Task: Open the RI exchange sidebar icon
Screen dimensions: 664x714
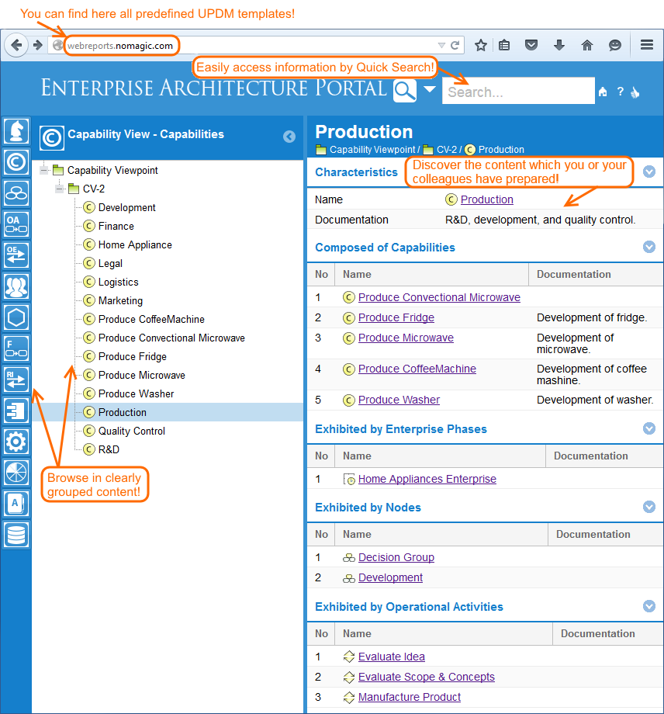Action: tap(16, 380)
